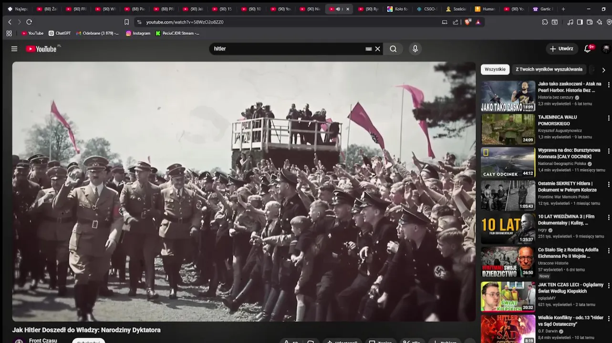This screenshot has height=343, width=612.
Task: Switch to the 'Gartic' tab
Action: point(543,9)
